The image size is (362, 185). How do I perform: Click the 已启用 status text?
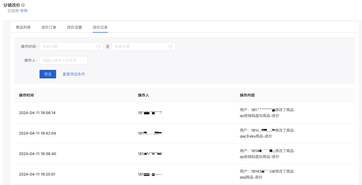(x=13, y=11)
